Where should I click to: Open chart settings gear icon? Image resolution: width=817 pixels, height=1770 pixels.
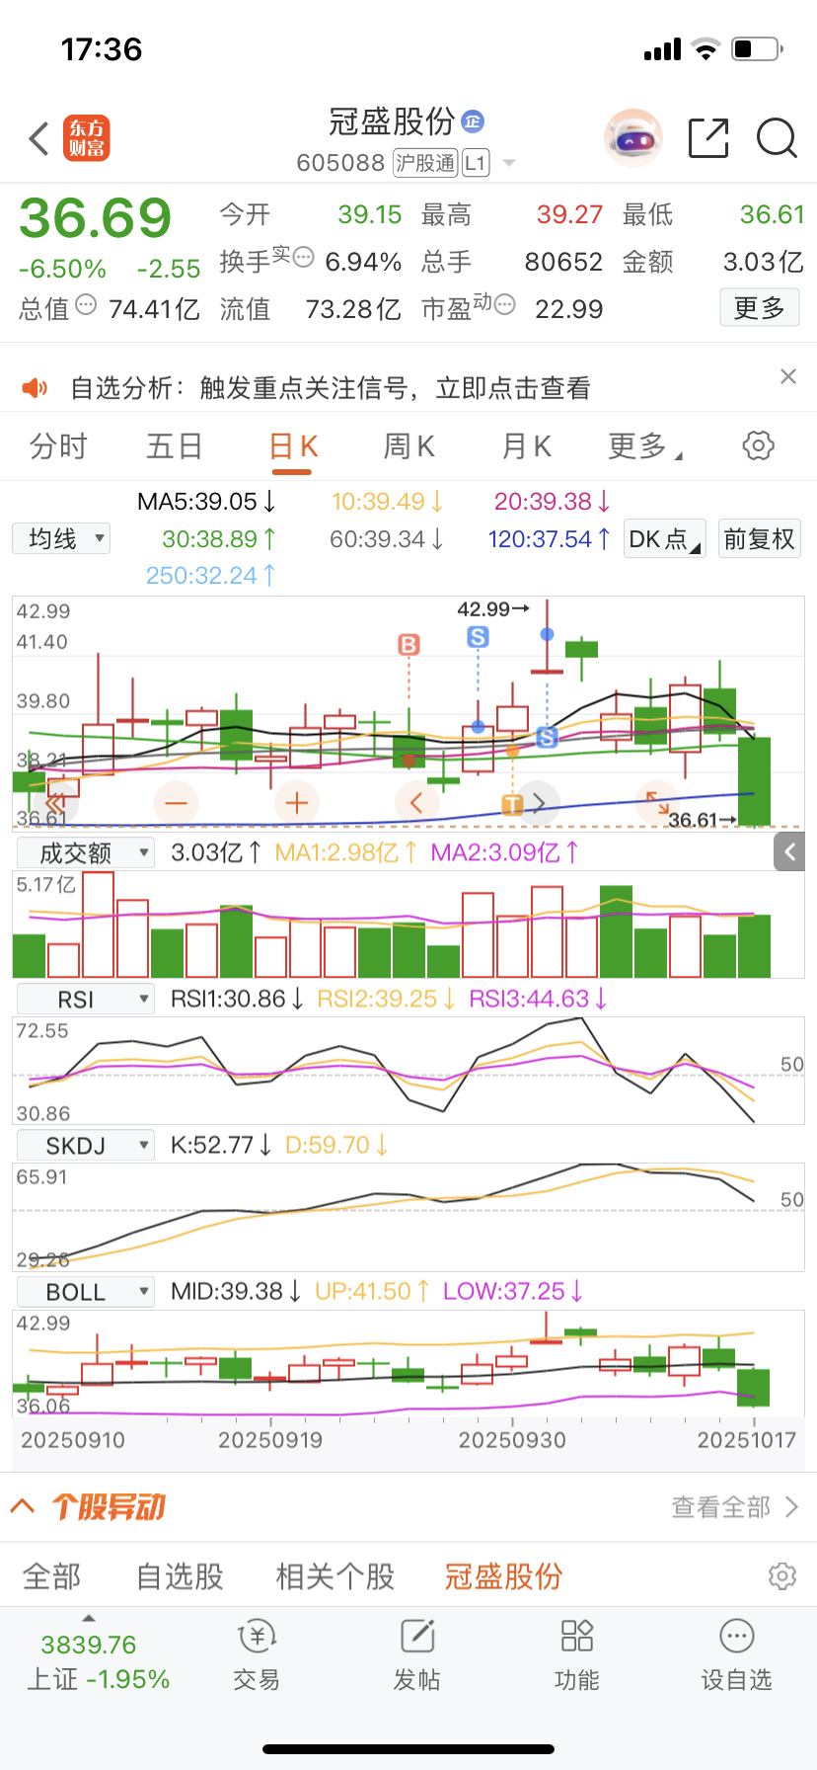pos(758,445)
